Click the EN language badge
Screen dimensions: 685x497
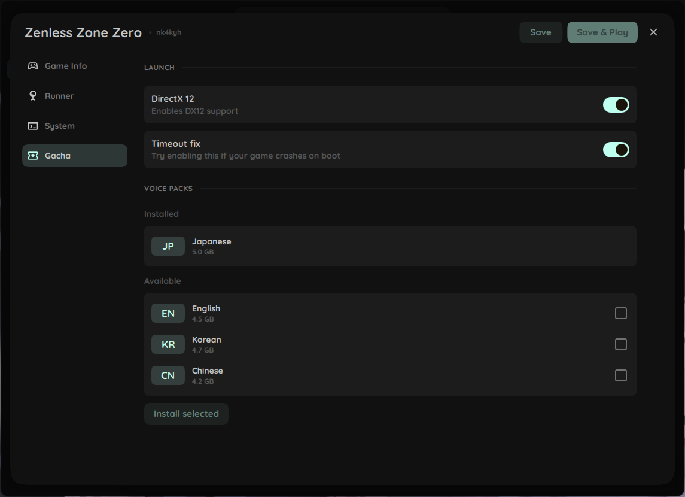168,313
